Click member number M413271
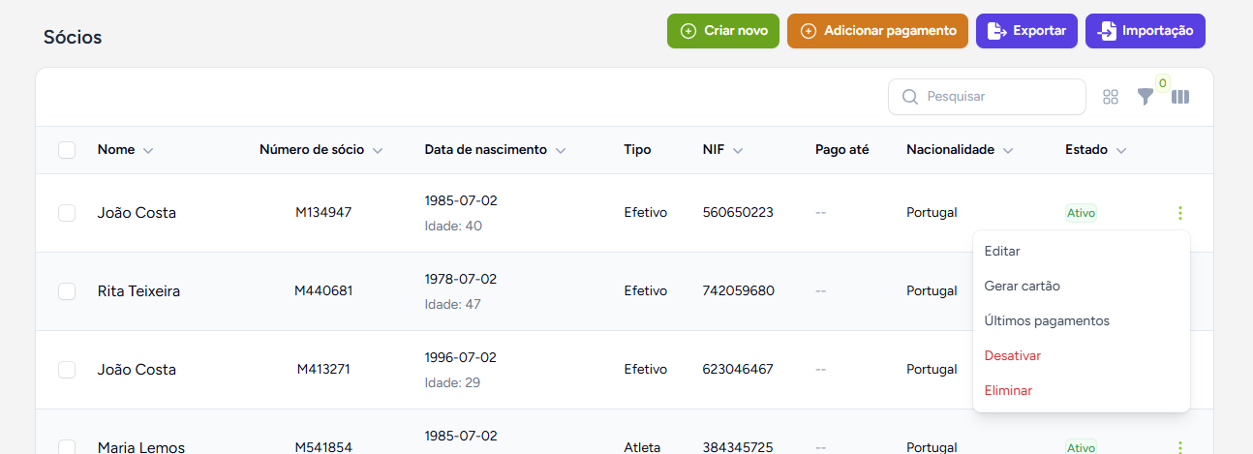Screen dimensions: 1253x454 (x=323, y=370)
